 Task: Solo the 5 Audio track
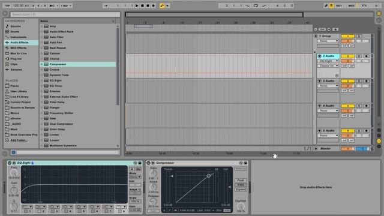pos(359,131)
